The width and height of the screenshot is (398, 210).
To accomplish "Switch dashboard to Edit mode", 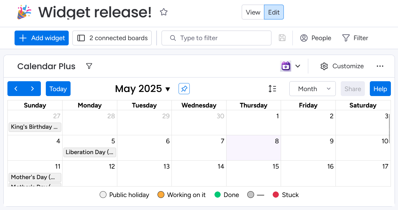I will [x=274, y=12].
